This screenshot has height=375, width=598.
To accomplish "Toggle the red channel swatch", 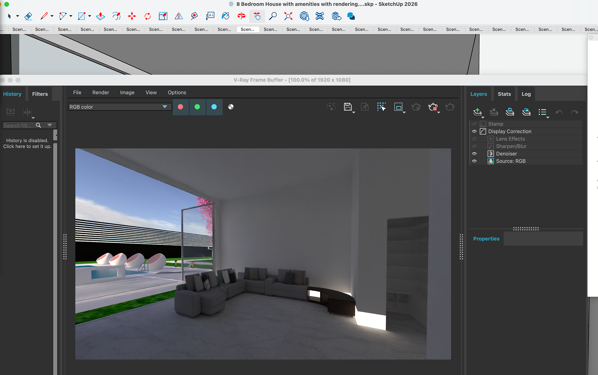I will click(x=180, y=107).
